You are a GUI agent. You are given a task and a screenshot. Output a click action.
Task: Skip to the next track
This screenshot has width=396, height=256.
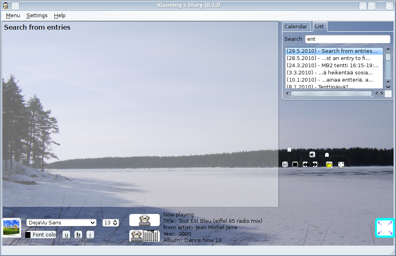[315, 165]
